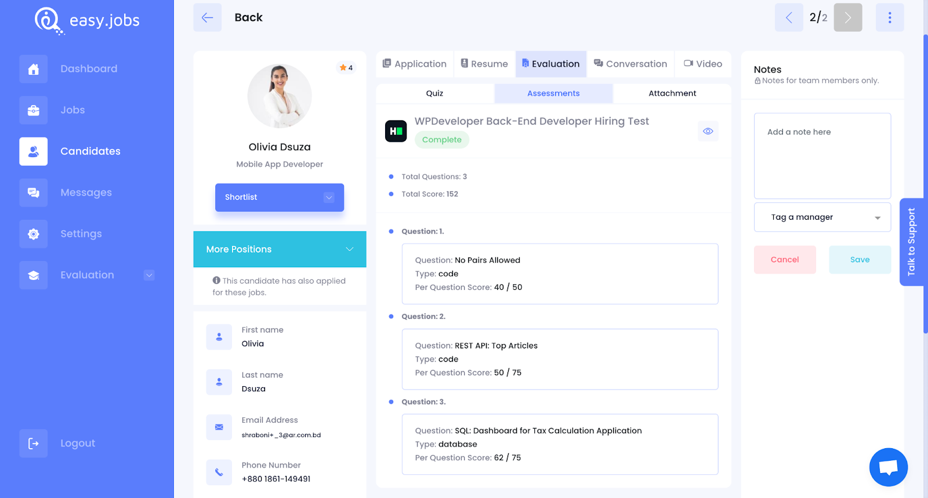Image resolution: width=928 pixels, height=498 pixels.
Task: Click the Shortlist button
Action: tap(280, 198)
